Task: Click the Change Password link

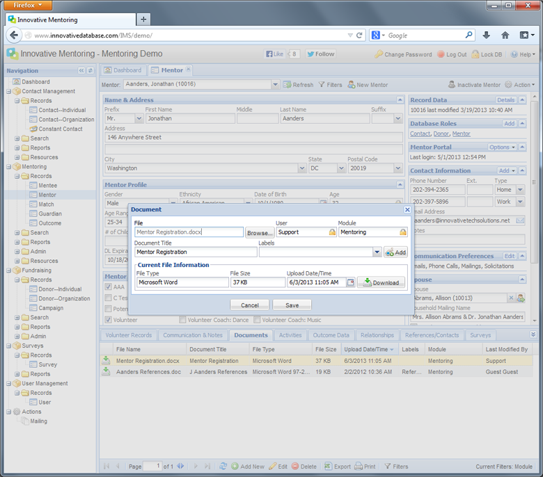Action: pyautogui.click(x=404, y=54)
